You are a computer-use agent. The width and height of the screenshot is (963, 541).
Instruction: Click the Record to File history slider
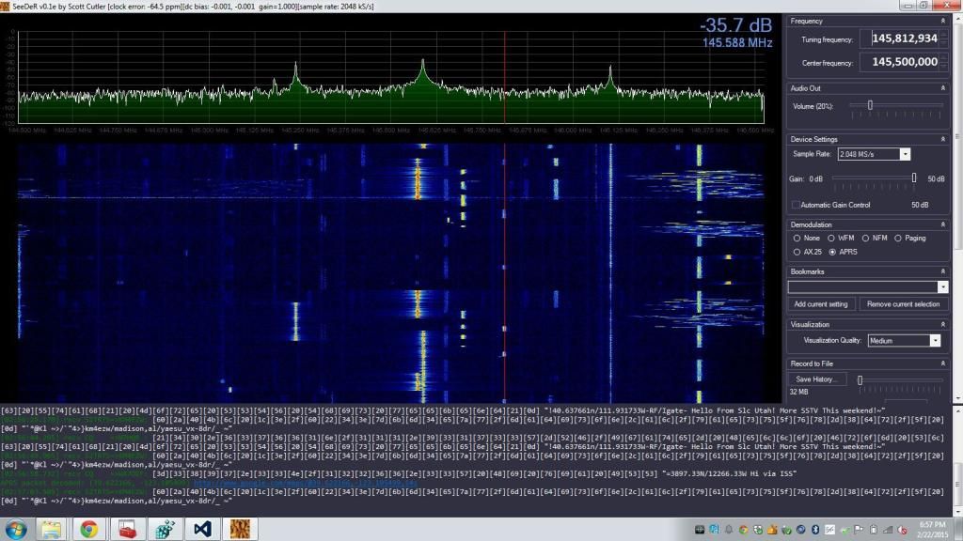[860, 380]
